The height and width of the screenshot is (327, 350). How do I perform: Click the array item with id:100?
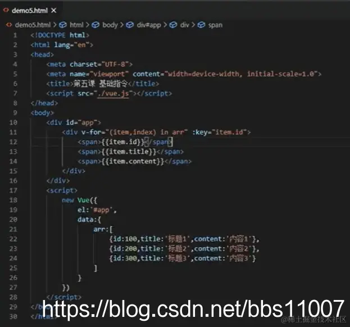click(184, 239)
